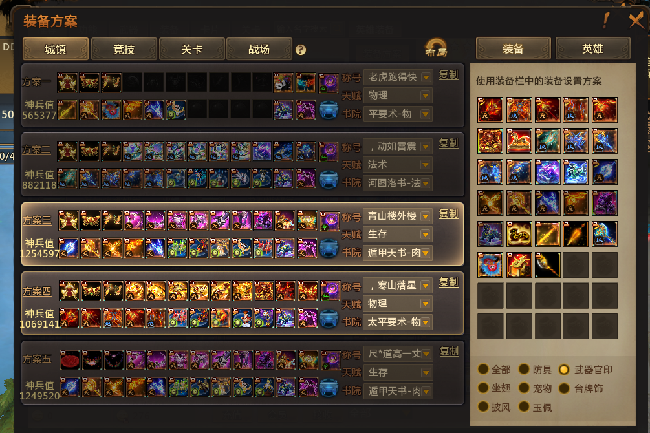The height and width of the screenshot is (433, 650).
Task: Select the red lips item in 方案五
Action: (x=70, y=360)
